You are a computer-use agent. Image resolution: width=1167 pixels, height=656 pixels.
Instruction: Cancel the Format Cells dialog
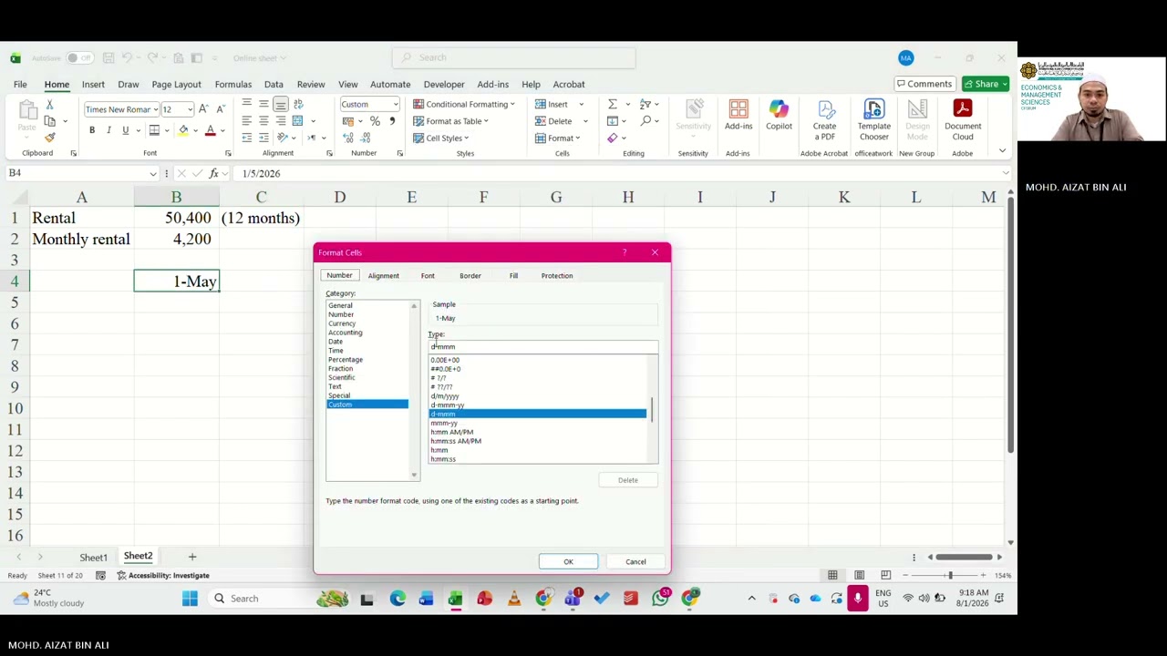(635, 561)
